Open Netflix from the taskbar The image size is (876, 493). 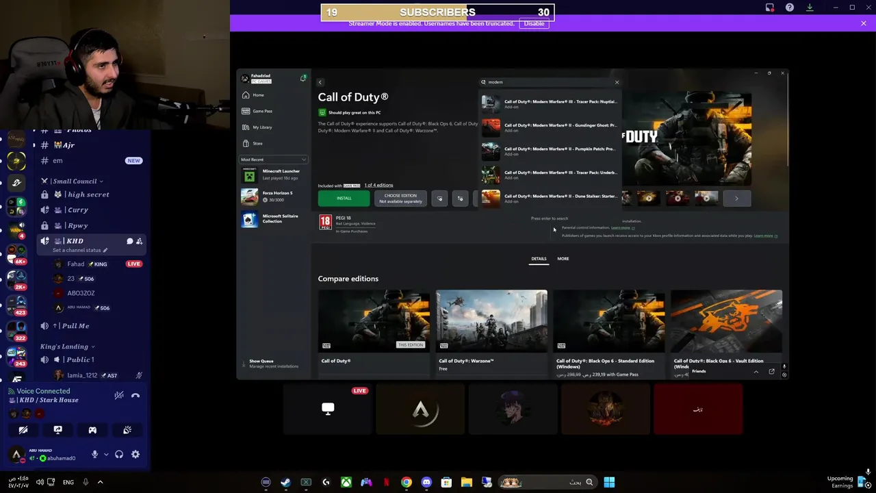click(387, 482)
